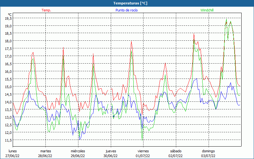Click the 17,5 y-axis value
This screenshot has height=159, width=254.
click(8, 49)
